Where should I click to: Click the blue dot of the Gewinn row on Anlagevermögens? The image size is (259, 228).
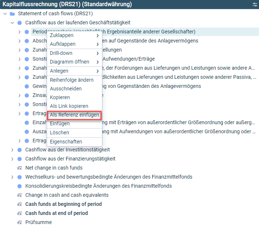pos(27,86)
